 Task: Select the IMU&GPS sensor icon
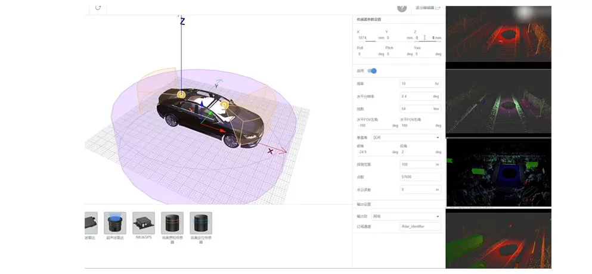tap(144, 223)
